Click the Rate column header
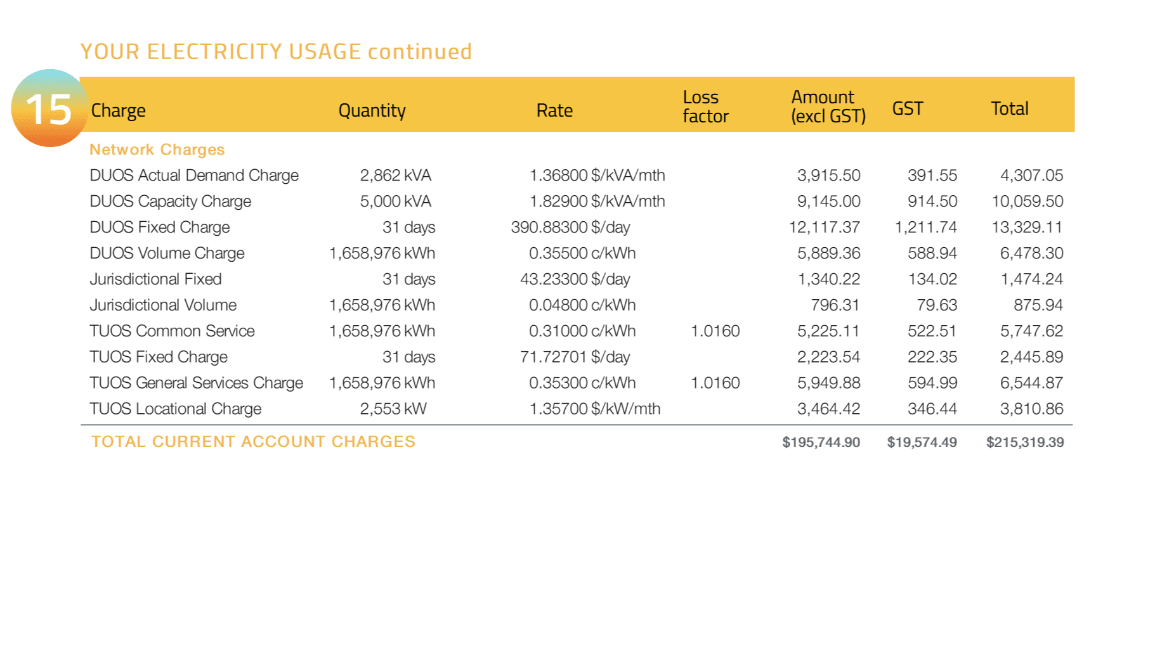1155x649 pixels. coord(554,110)
